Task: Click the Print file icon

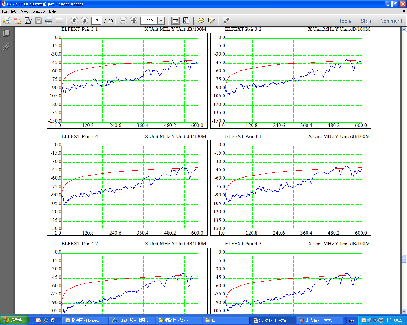Action: [49, 21]
